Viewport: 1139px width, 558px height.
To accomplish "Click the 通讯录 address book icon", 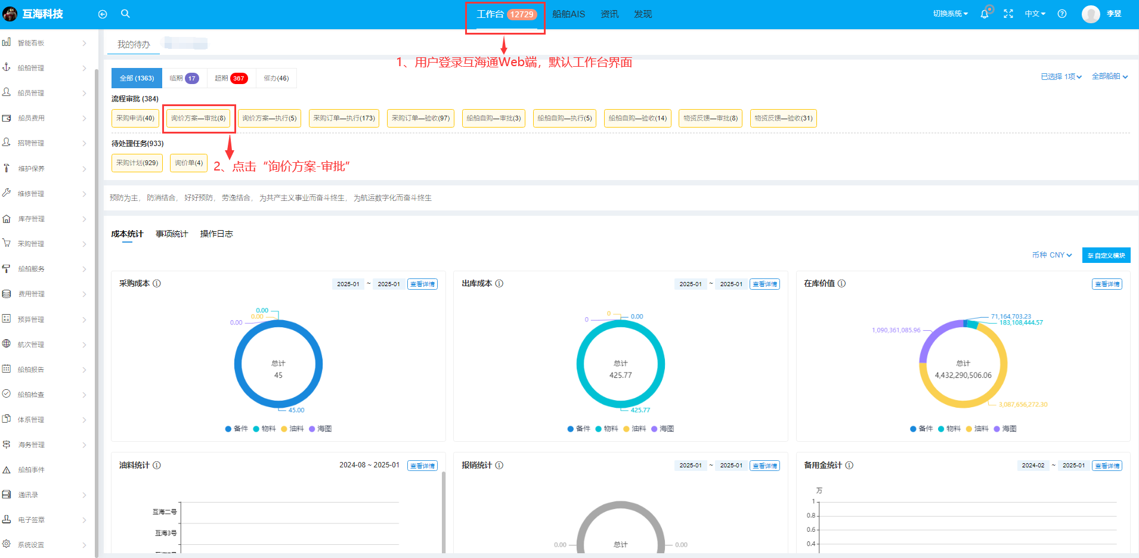I will point(7,495).
